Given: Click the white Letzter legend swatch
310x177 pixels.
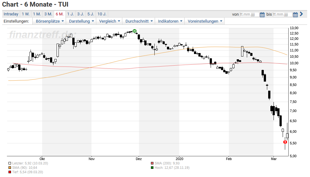Looking at the screenshot, I should pyautogui.click(x=10, y=164).
